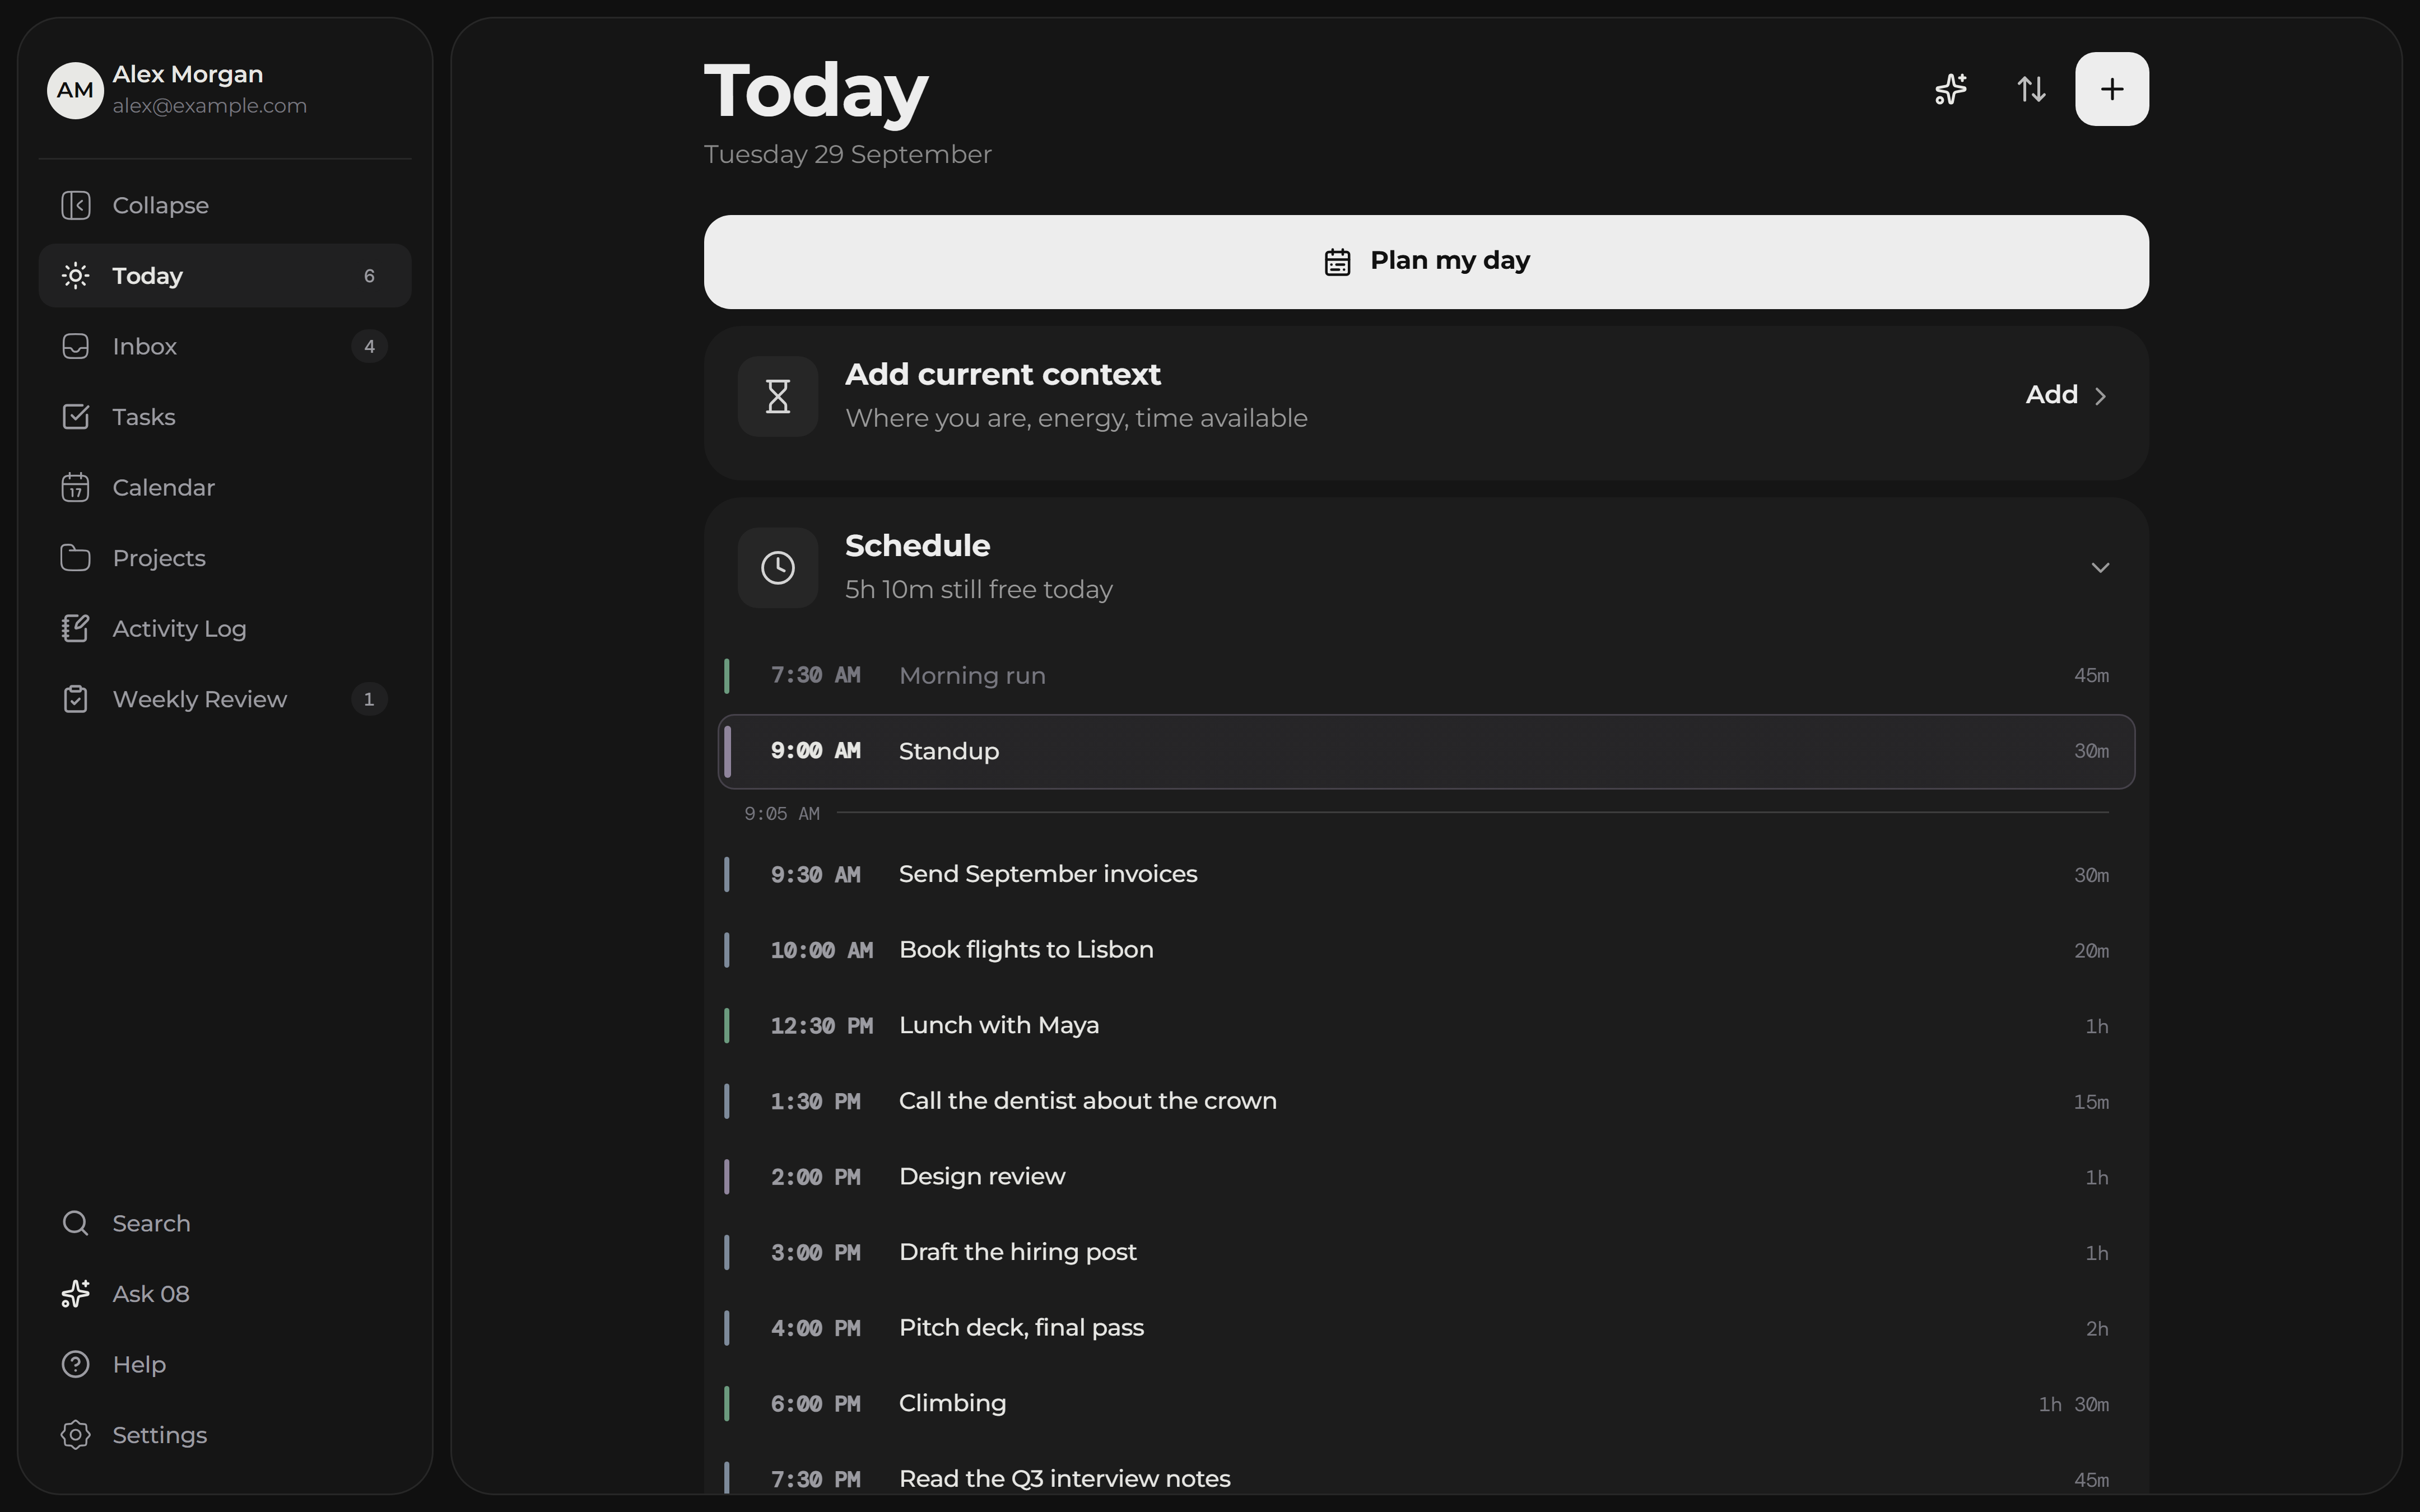Click the Search magnifier icon
The height and width of the screenshot is (1512, 2420).
(75, 1223)
